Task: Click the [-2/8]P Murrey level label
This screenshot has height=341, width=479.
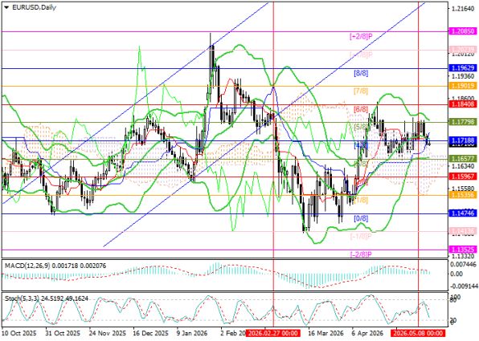Action: pos(361,254)
